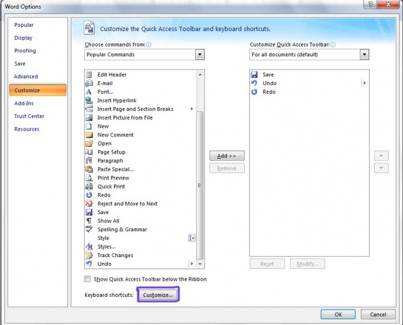The width and height of the screenshot is (403, 325).
Task: Click the Track Changes icon
Action: (89, 255)
